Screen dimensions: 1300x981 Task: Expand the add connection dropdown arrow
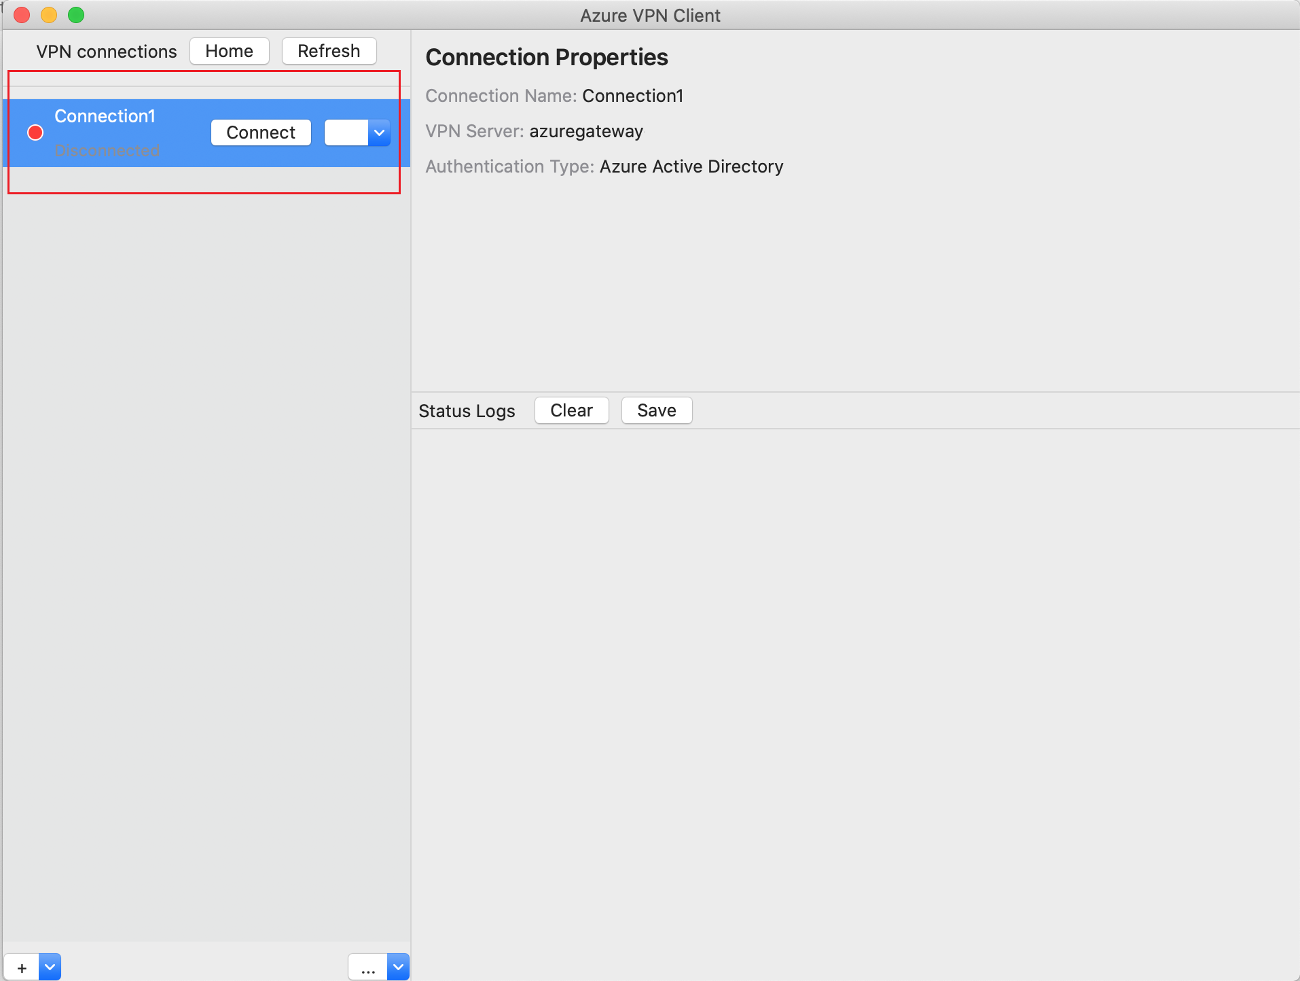[x=50, y=967]
